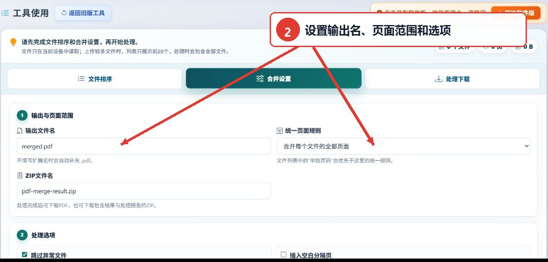Viewport: 548px width, 262px height.
Task: Toggle the 跳过异常文件 checkbox
Action: click(x=25, y=255)
